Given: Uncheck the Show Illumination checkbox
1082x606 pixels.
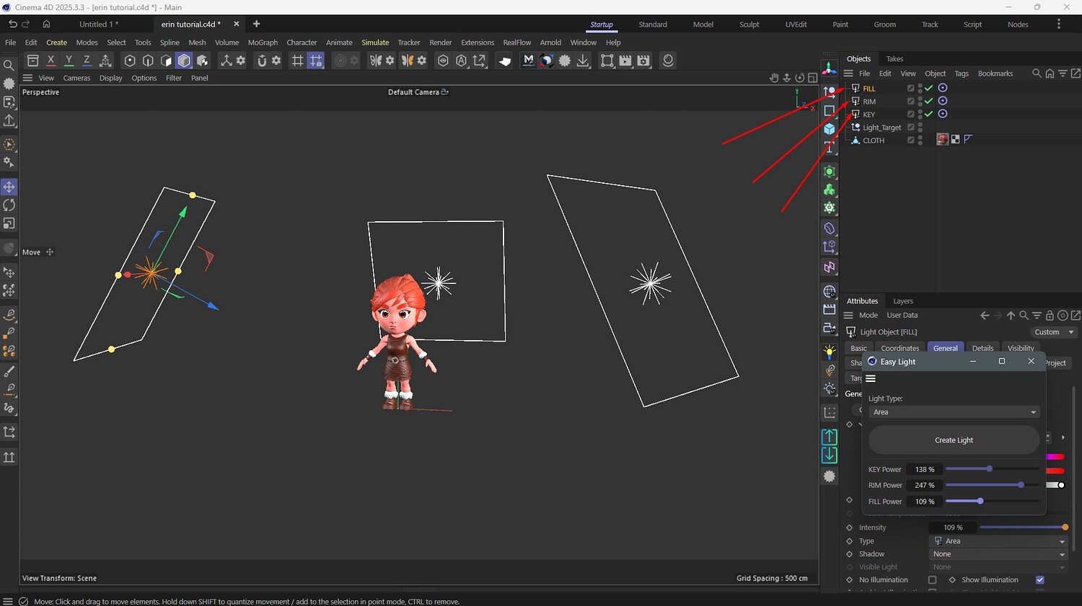Looking at the screenshot, I should [1039, 580].
